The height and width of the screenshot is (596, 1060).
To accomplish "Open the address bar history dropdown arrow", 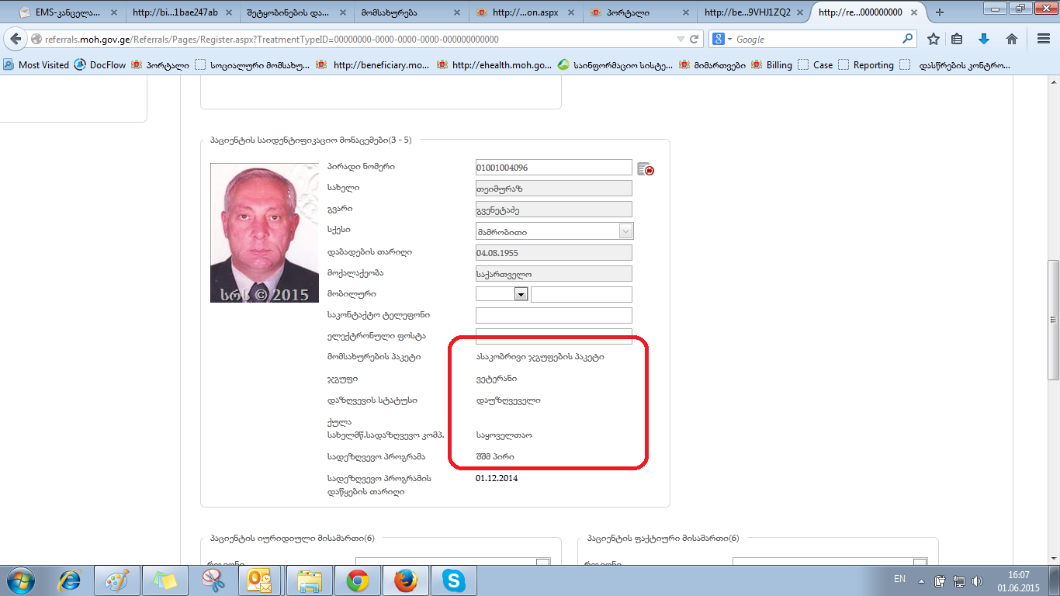I will coord(681,39).
